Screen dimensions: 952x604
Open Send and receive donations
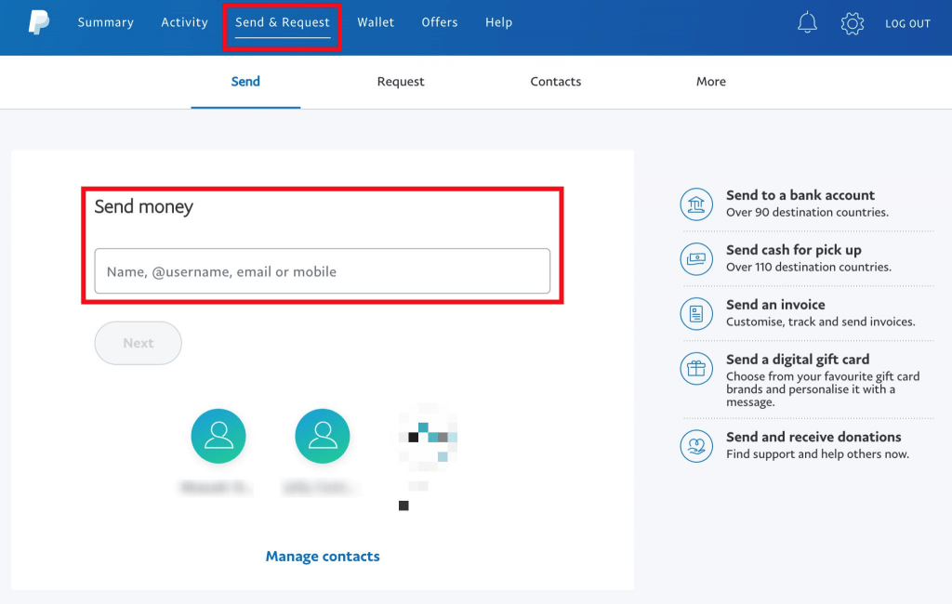813,437
